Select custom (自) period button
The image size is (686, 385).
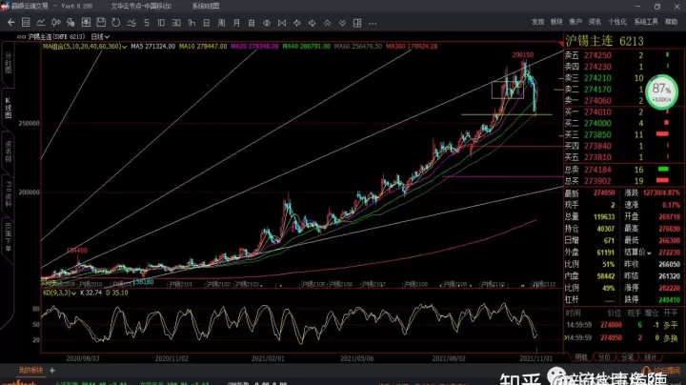pos(252,22)
